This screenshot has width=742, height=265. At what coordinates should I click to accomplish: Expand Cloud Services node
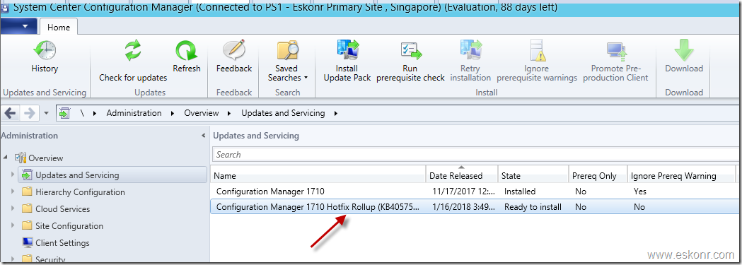13,208
